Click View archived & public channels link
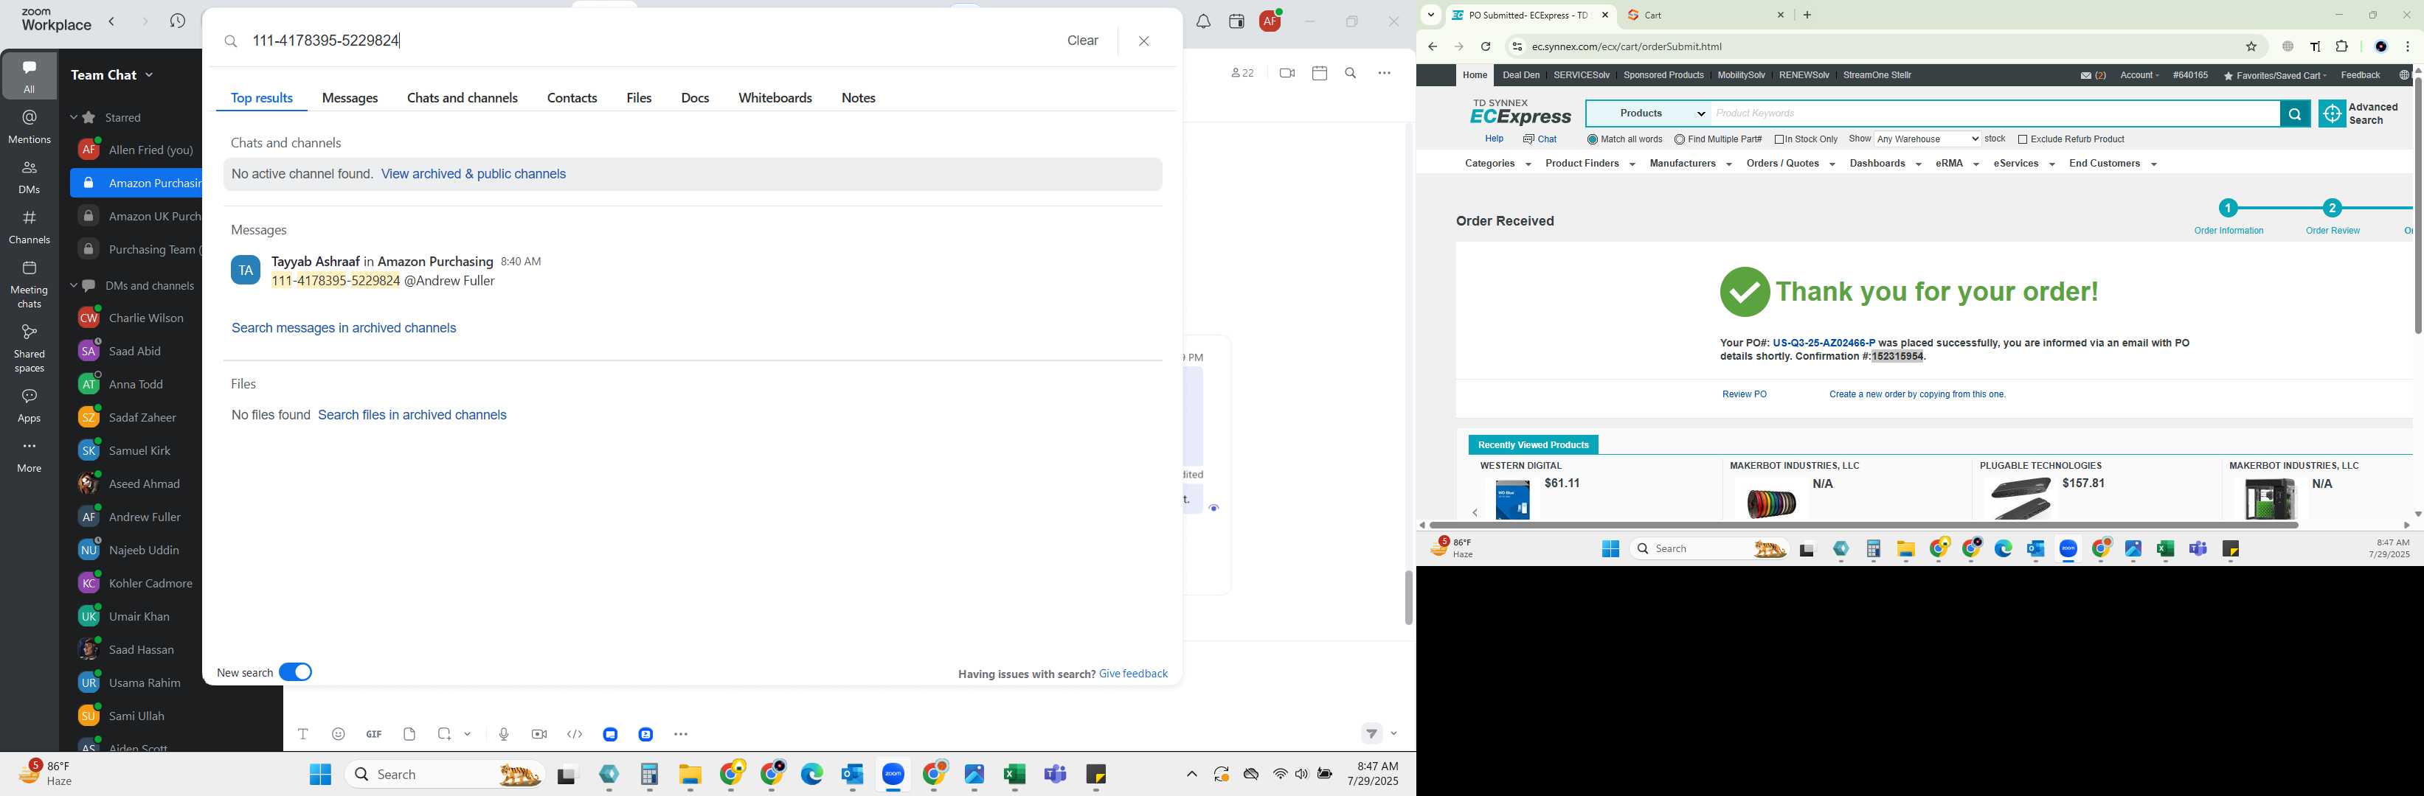The height and width of the screenshot is (796, 2424). pyautogui.click(x=474, y=174)
